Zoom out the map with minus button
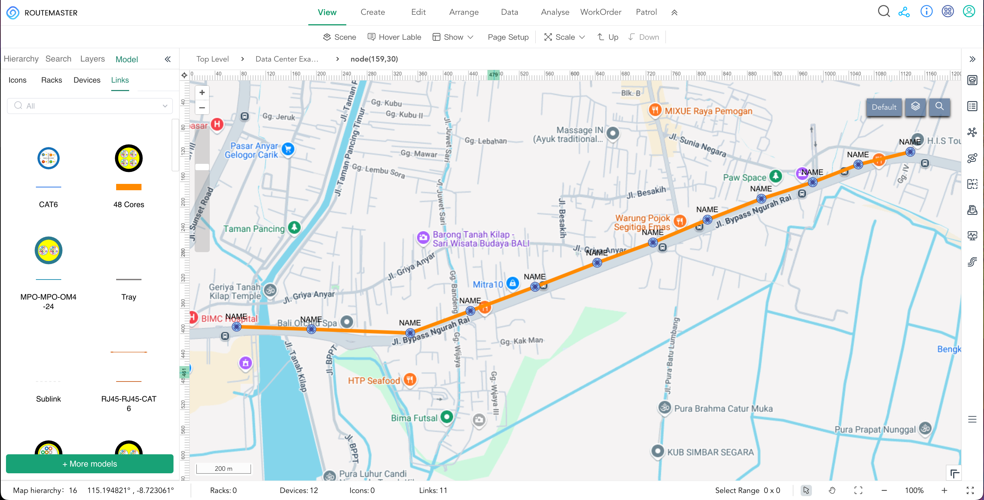The height and width of the screenshot is (500, 984). [x=202, y=108]
